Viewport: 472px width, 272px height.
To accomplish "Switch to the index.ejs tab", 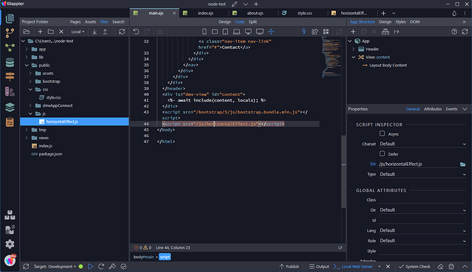I will pos(206,13).
